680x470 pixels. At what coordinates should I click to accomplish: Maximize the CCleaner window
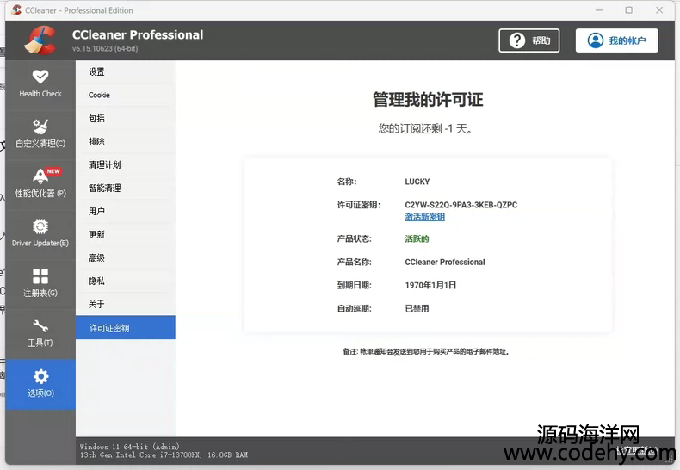[629, 10]
